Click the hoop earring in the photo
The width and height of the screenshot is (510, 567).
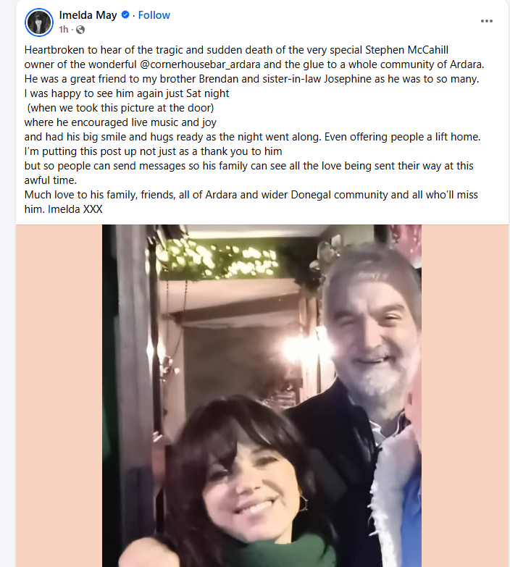[x=303, y=503]
